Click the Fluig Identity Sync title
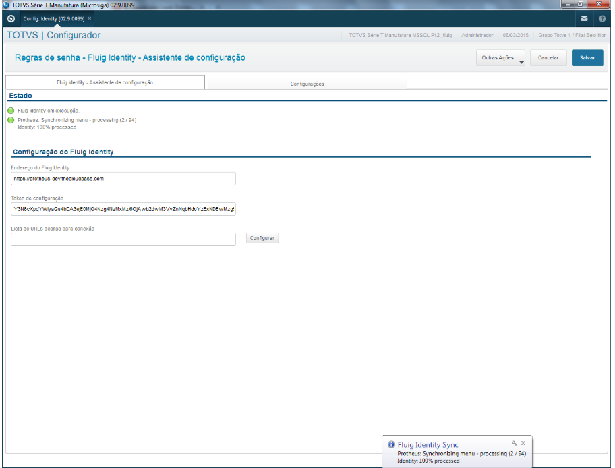This screenshot has width=615, height=468. pos(428,445)
